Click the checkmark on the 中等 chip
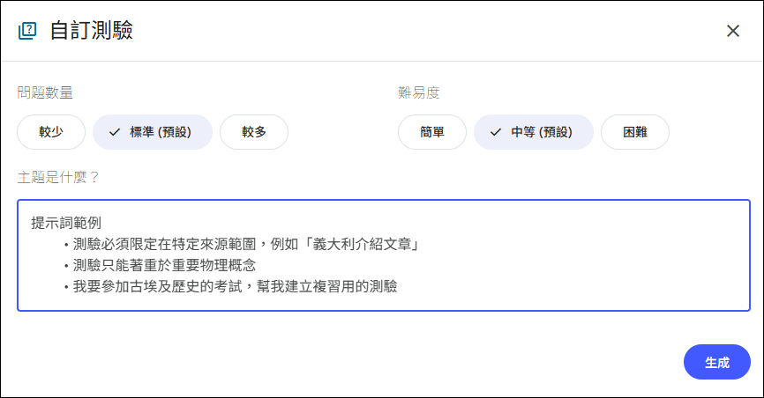This screenshot has width=764, height=398. [x=495, y=132]
